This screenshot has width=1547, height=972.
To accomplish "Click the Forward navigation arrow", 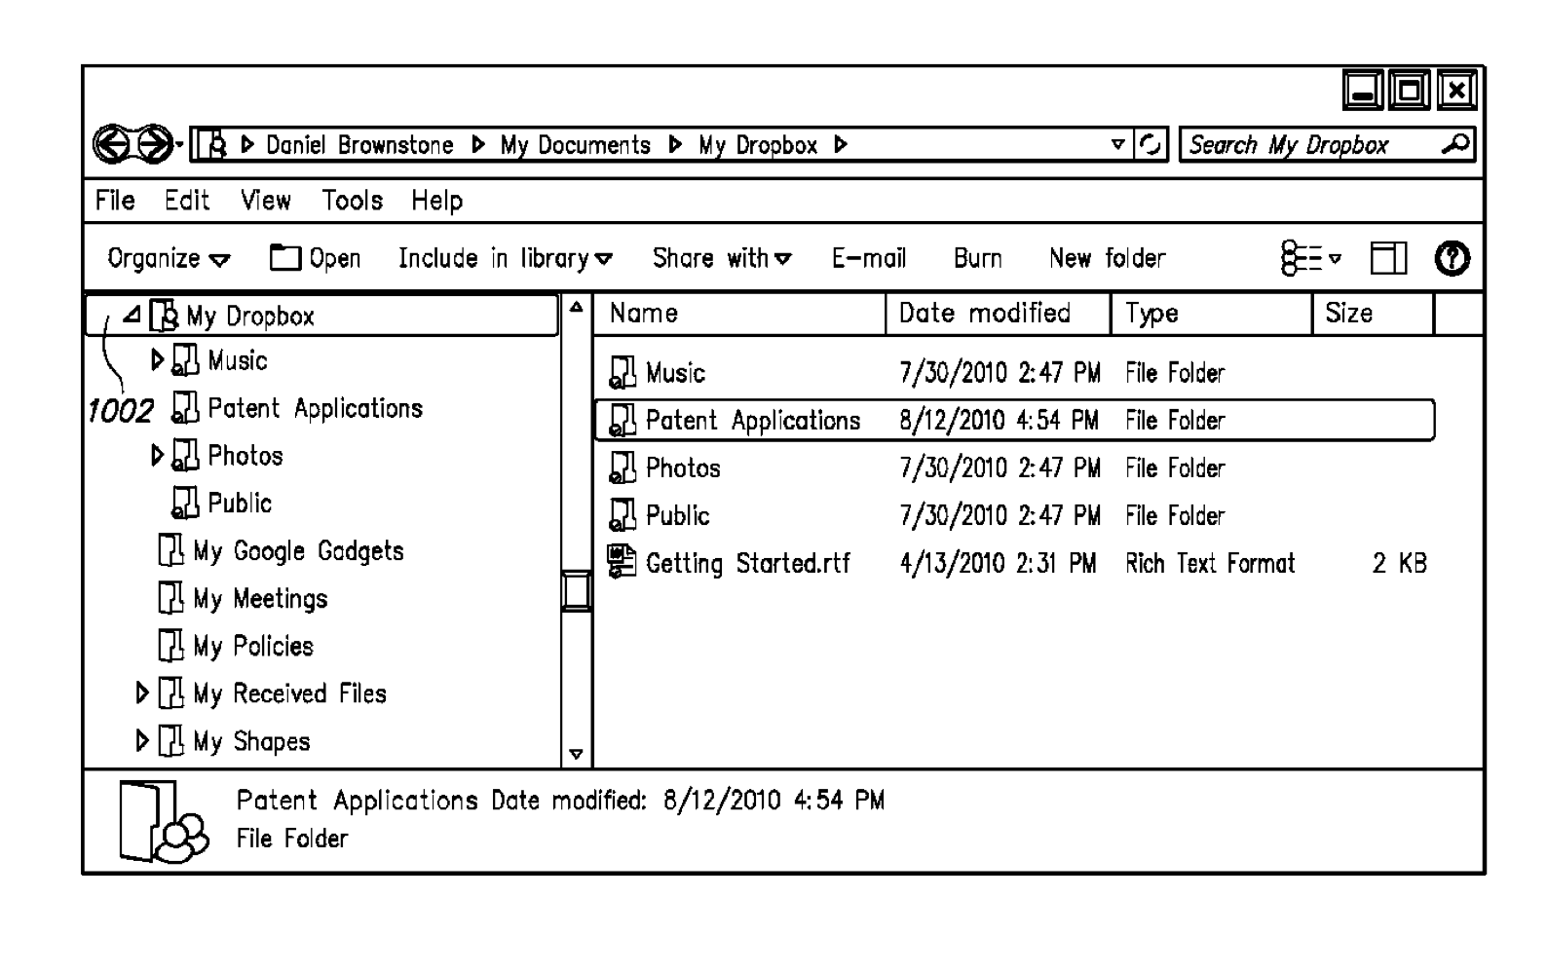I will [153, 145].
